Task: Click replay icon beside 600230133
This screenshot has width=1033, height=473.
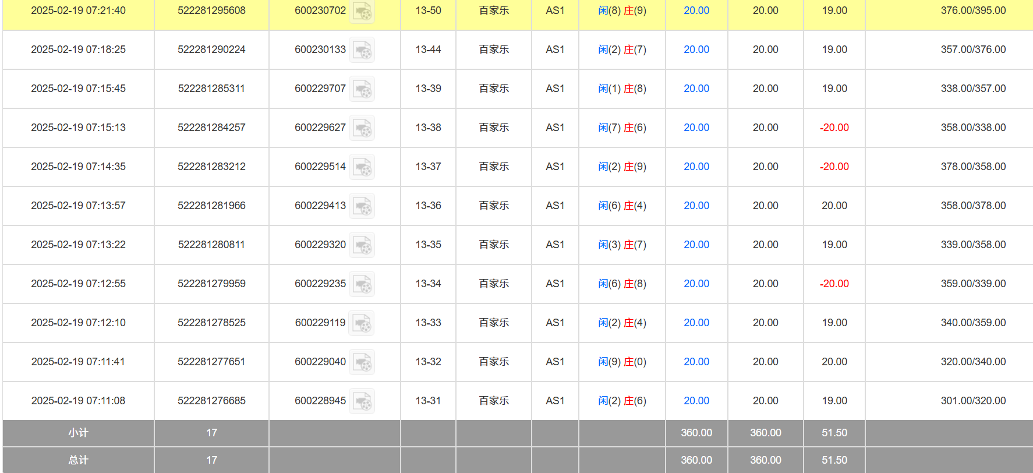Action: click(362, 50)
